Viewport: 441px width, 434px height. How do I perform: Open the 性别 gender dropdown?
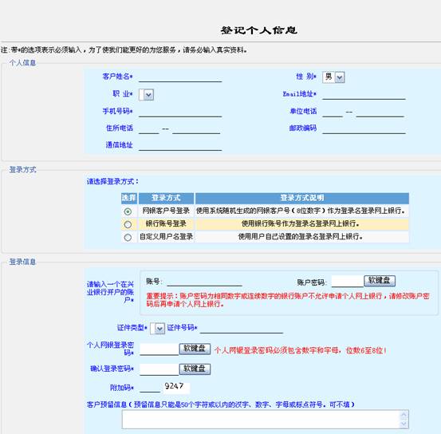333,77
